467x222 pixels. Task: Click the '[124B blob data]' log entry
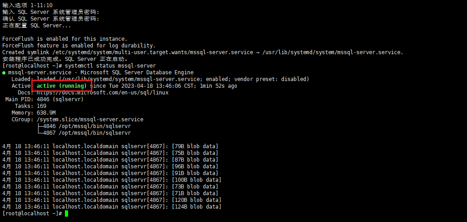pos(197,207)
